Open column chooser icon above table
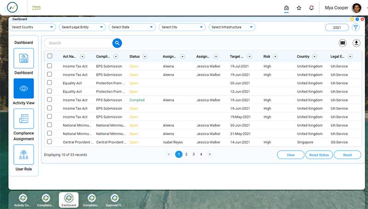Screen dimensions: 368x209 [x=342, y=43]
